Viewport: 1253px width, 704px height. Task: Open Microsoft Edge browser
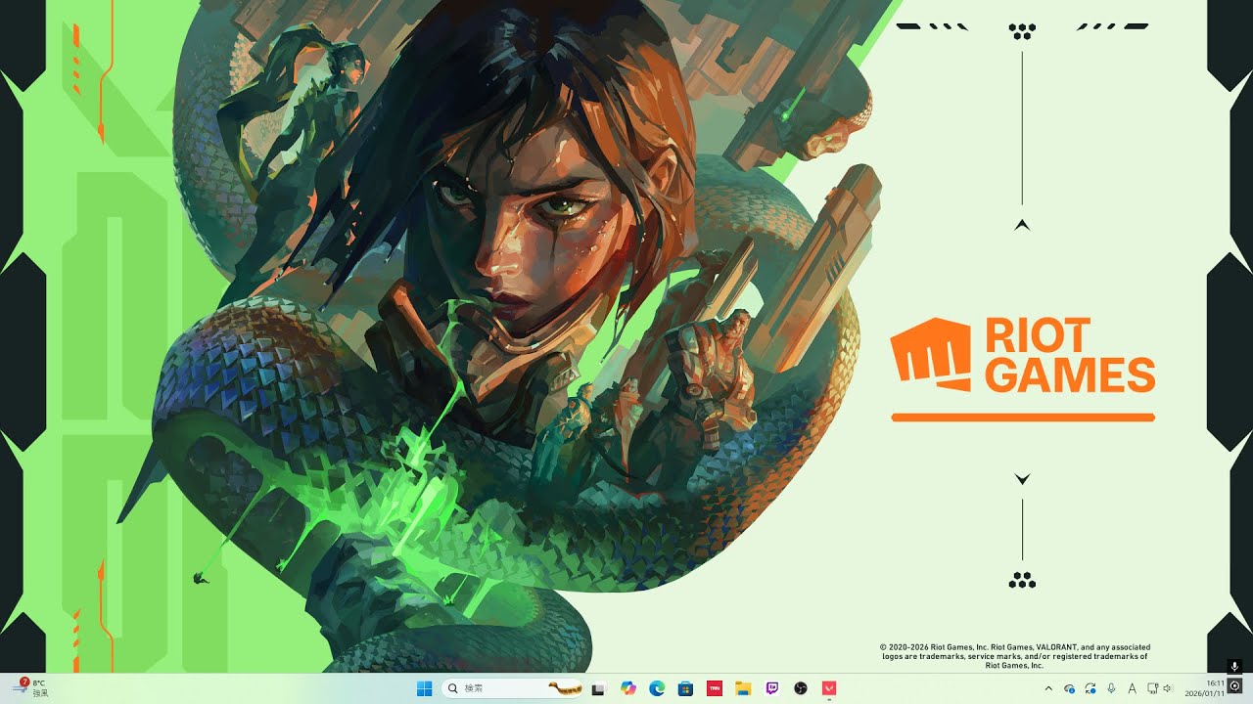pyautogui.click(x=657, y=688)
